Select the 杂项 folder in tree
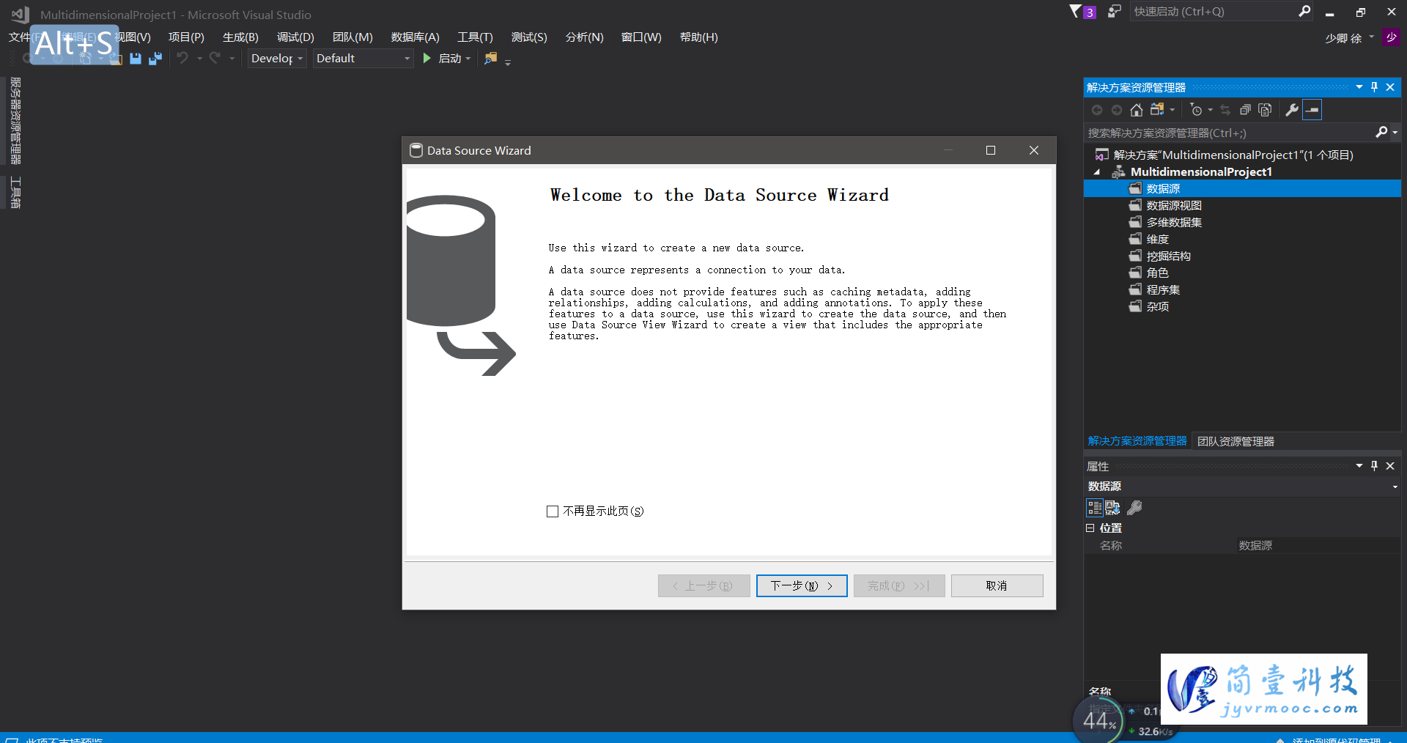This screenshot has height=743, width=1407. [1157, 307]
